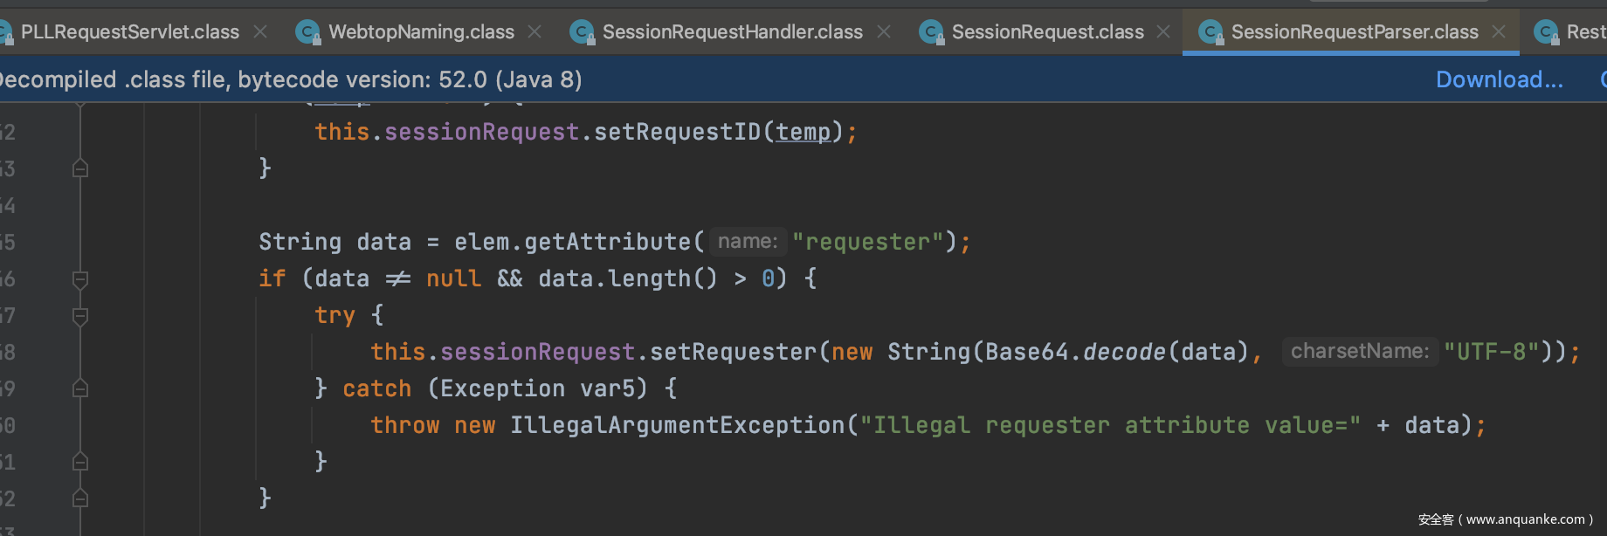Click the class icon on SessionRequestHandler.class tab
The width and height of the screenshot is (1607, 536).
click(582, 32)
